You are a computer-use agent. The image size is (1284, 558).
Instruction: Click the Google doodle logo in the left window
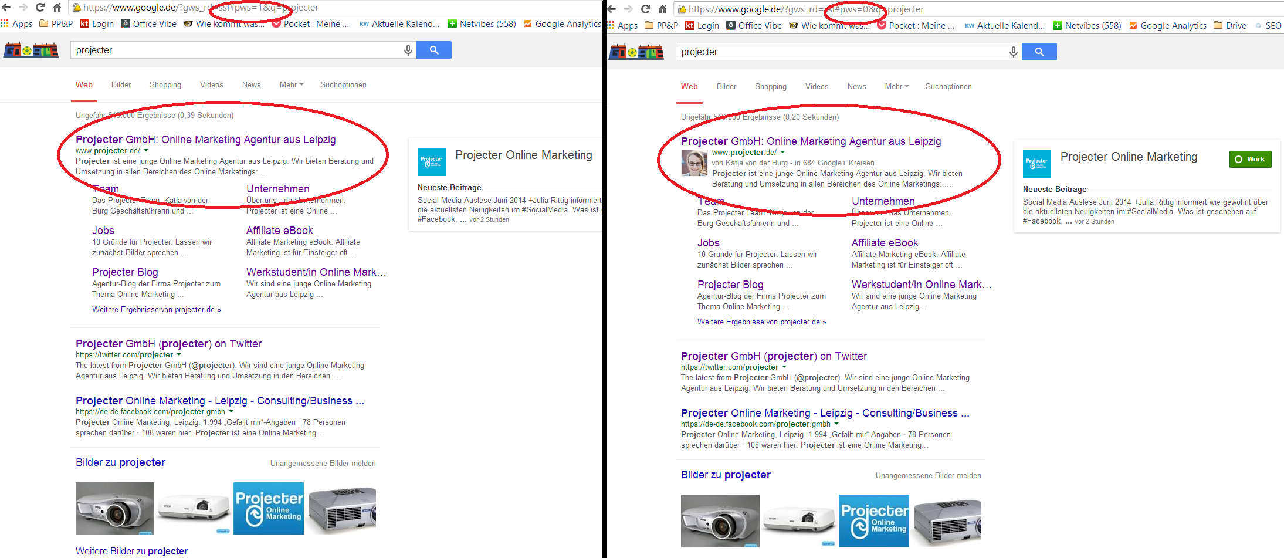(31, 50)
